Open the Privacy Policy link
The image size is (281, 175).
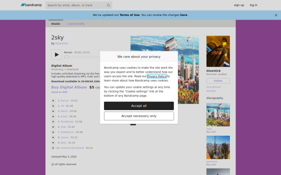(156, 76)
